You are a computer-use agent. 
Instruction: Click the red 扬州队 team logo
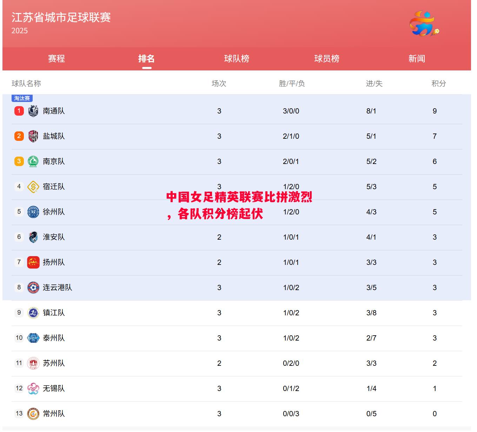coord(33,262)
